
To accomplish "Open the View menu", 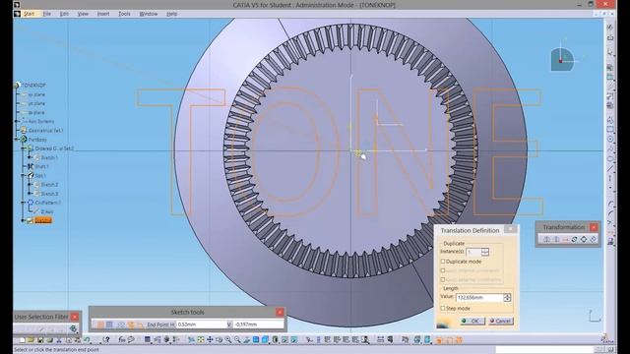I will point(83,14).
